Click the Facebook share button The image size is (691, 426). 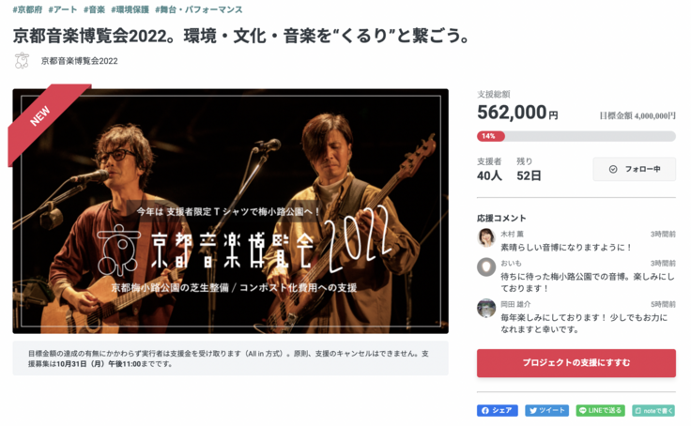click(x=497, y=411)
